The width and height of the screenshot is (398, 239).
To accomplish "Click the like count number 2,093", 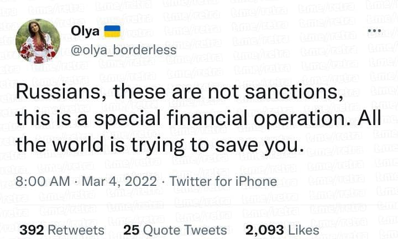I will point(264,230).
